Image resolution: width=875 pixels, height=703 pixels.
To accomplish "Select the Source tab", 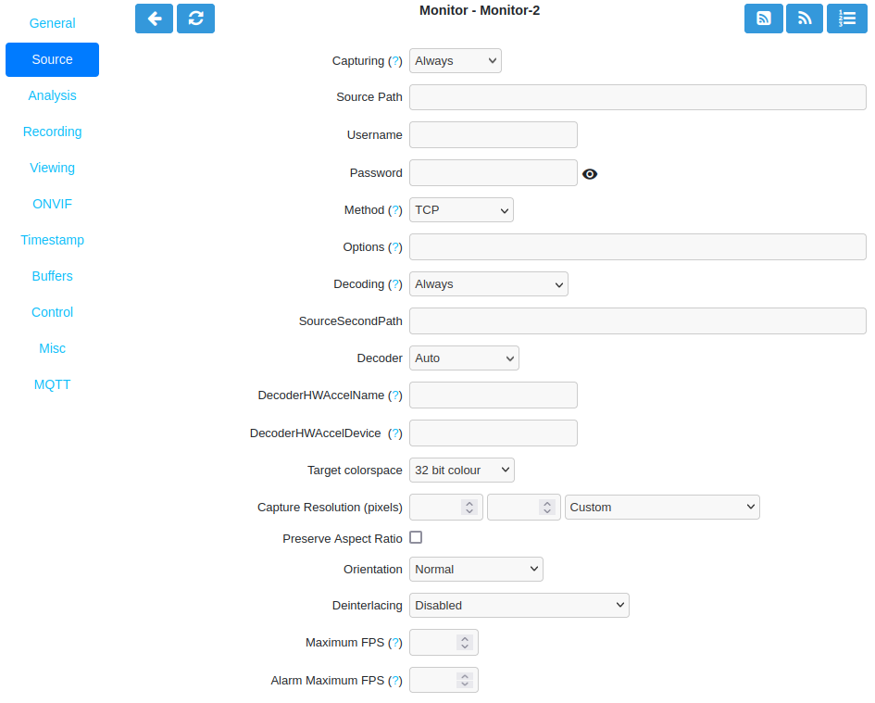I will 53,60.
